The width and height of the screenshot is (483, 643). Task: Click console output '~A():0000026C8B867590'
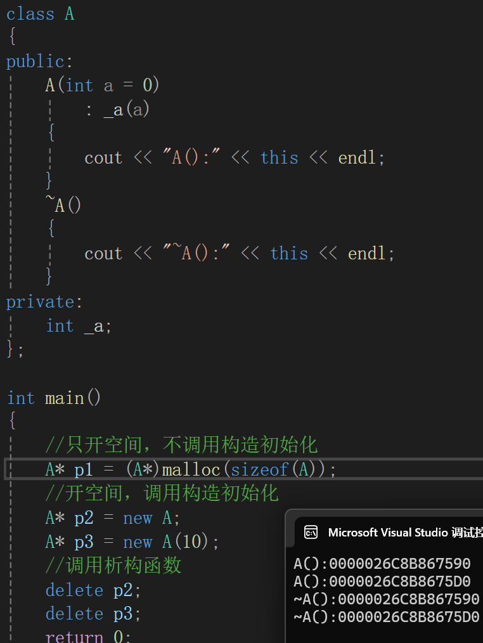387,599
